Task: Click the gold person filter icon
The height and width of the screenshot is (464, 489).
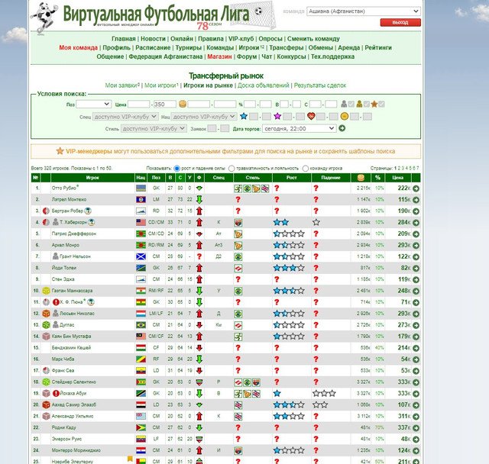Action: click(x=359, y=104)
